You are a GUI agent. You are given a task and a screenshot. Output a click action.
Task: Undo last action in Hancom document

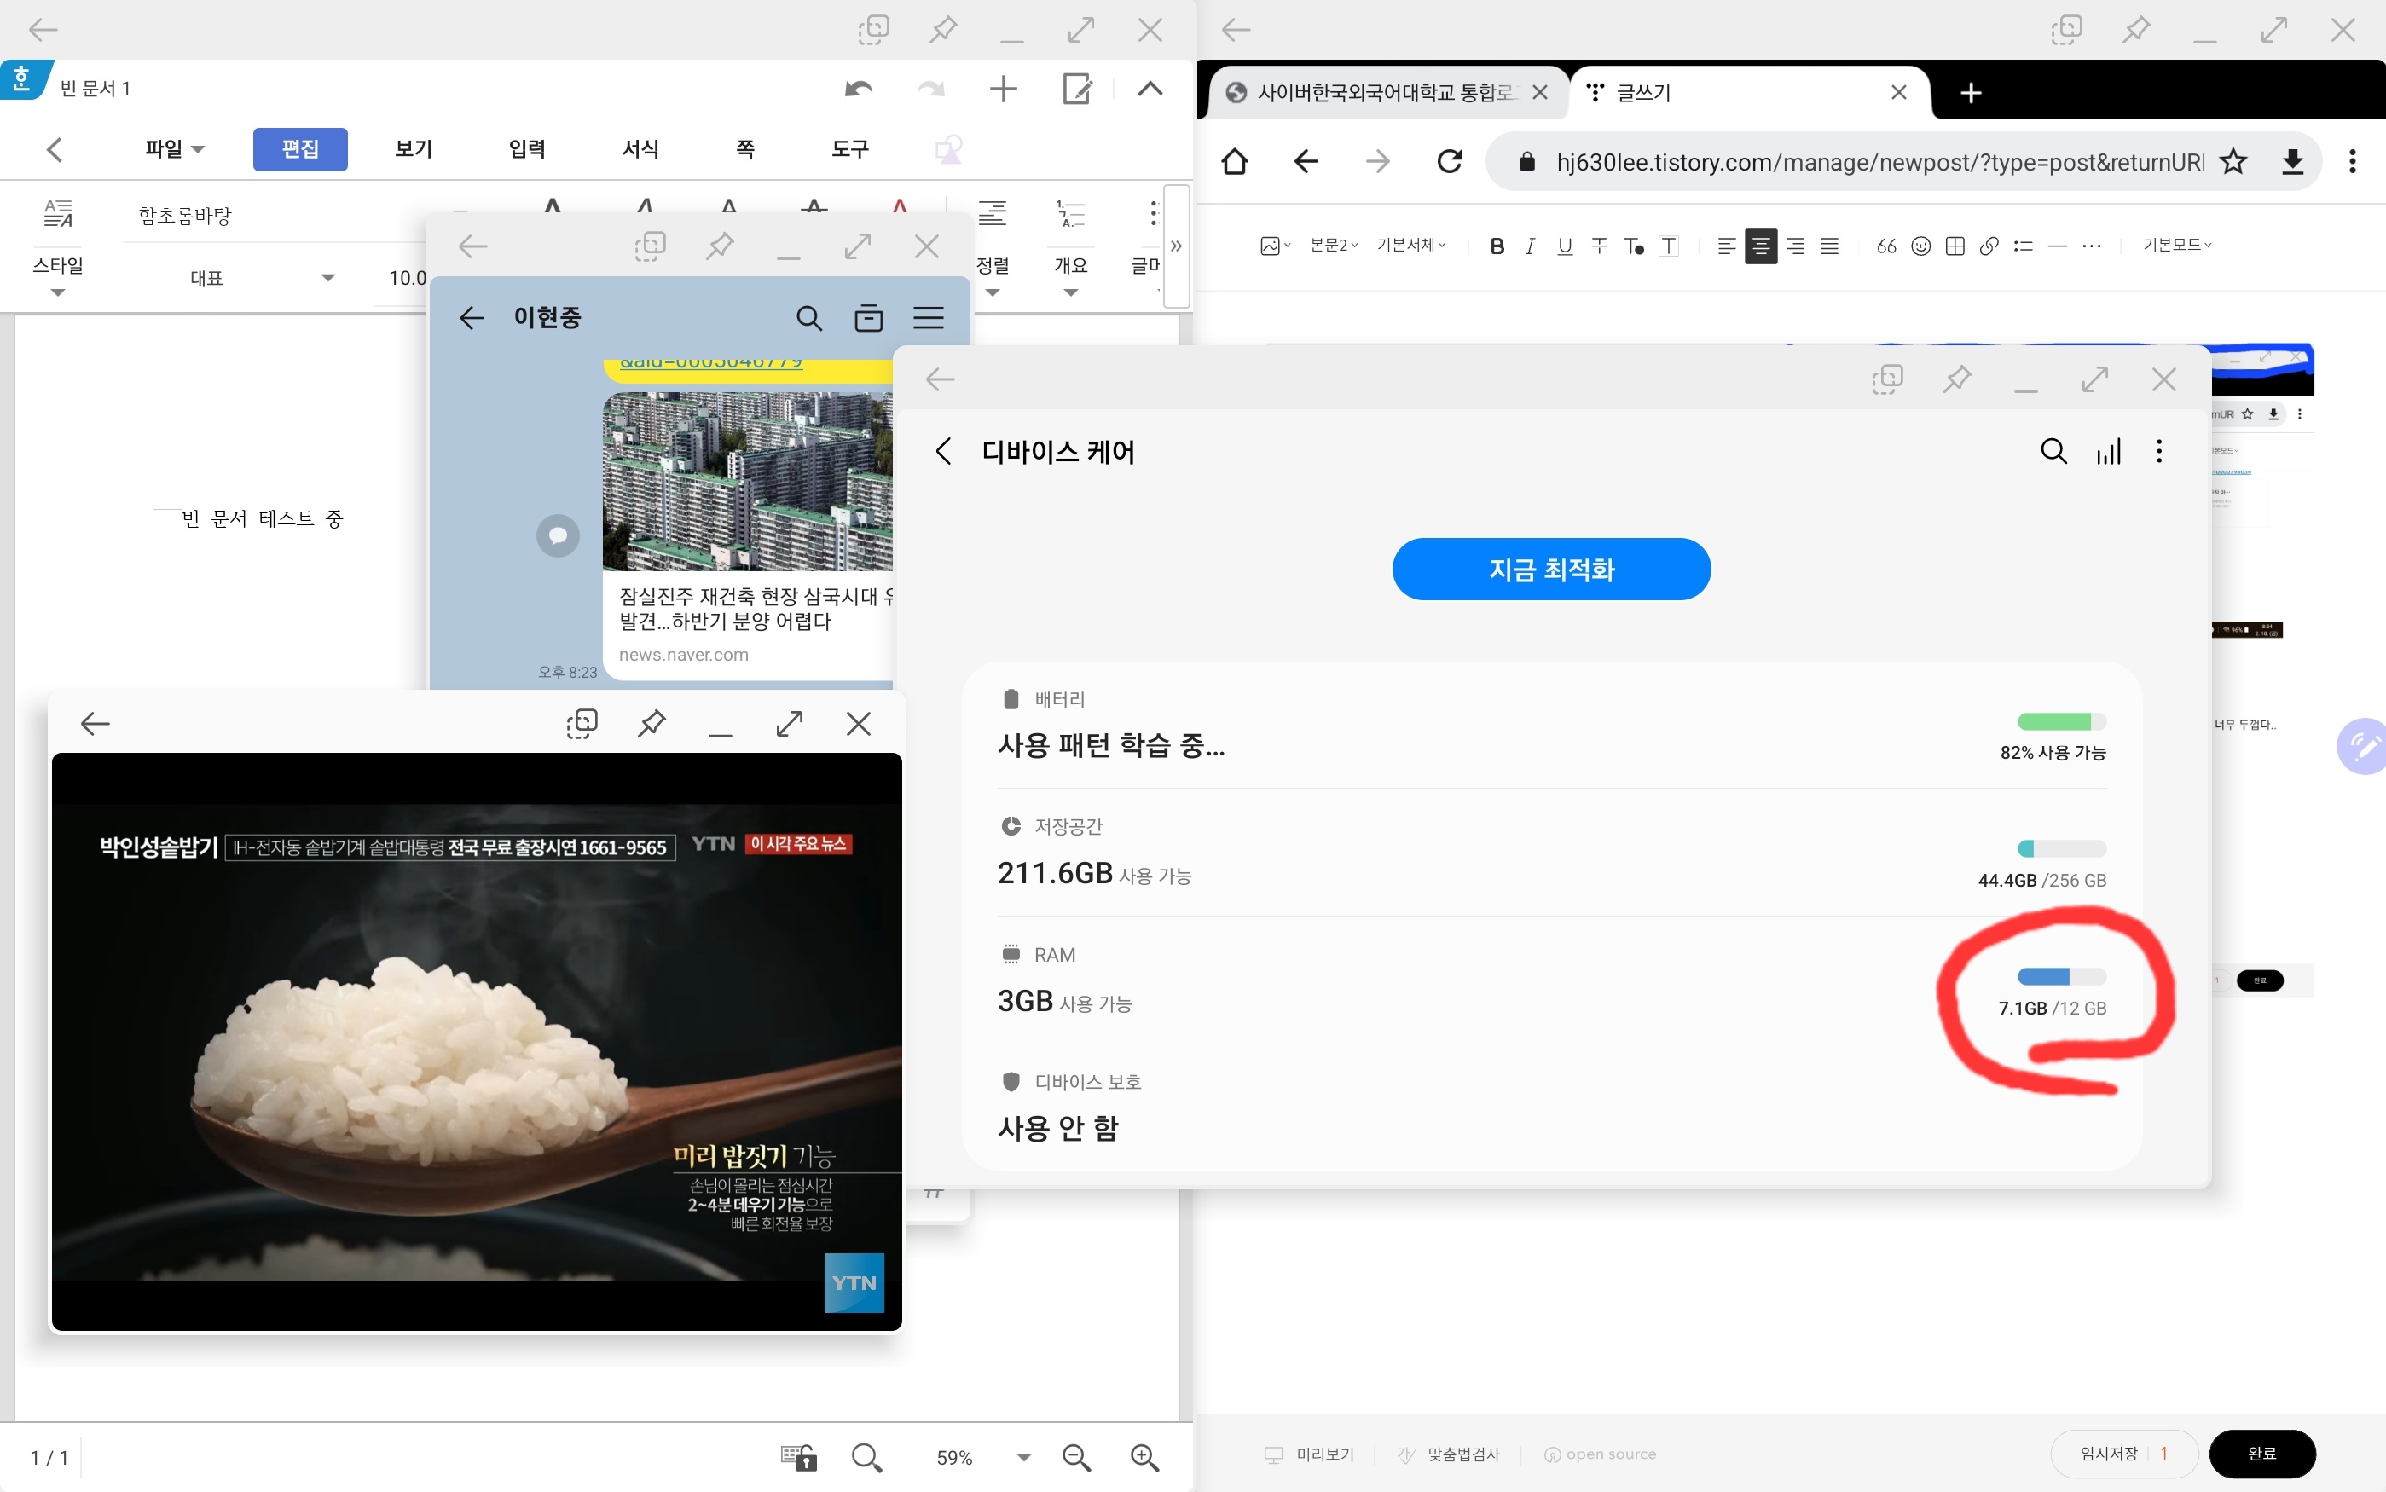click(x=859, y=90)
